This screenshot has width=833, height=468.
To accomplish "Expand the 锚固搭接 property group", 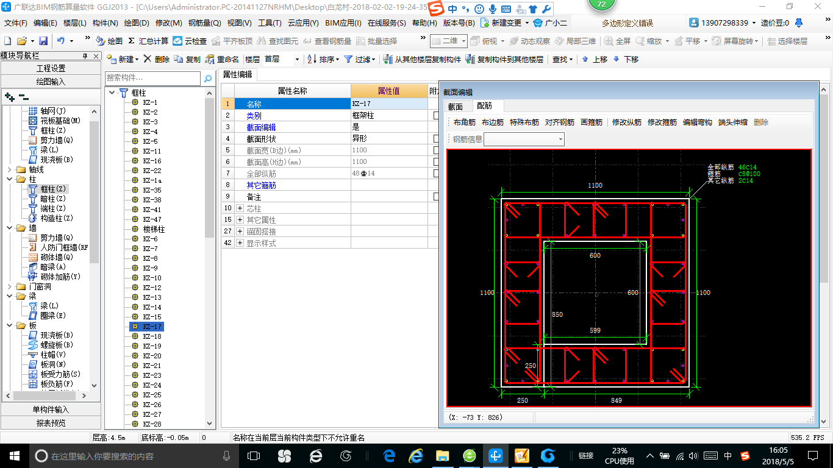I will (240, 232).
